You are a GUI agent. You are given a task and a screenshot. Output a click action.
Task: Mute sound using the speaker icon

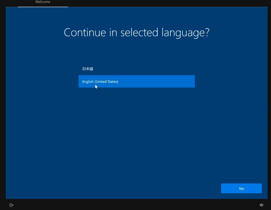(x=261, y=205)
